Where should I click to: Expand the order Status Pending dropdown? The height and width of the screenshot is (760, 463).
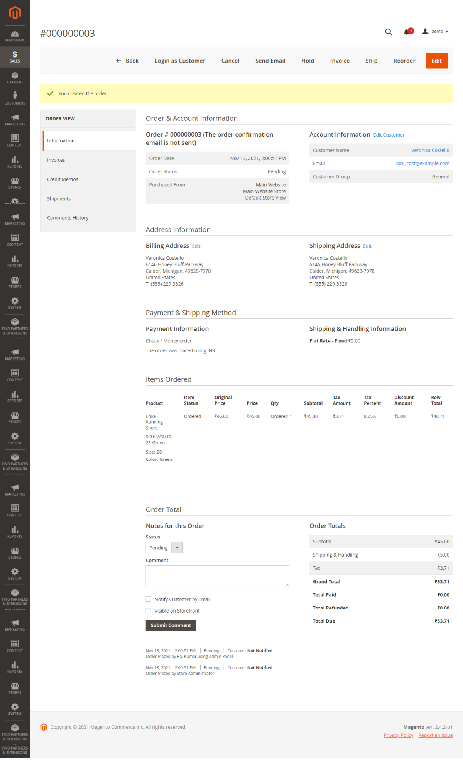(x=164, y=547)
